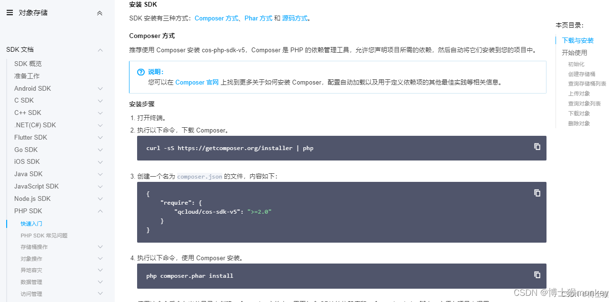Copy the curl Composer installer command
This screenshot has width=616, height=302.
[537, 147]
